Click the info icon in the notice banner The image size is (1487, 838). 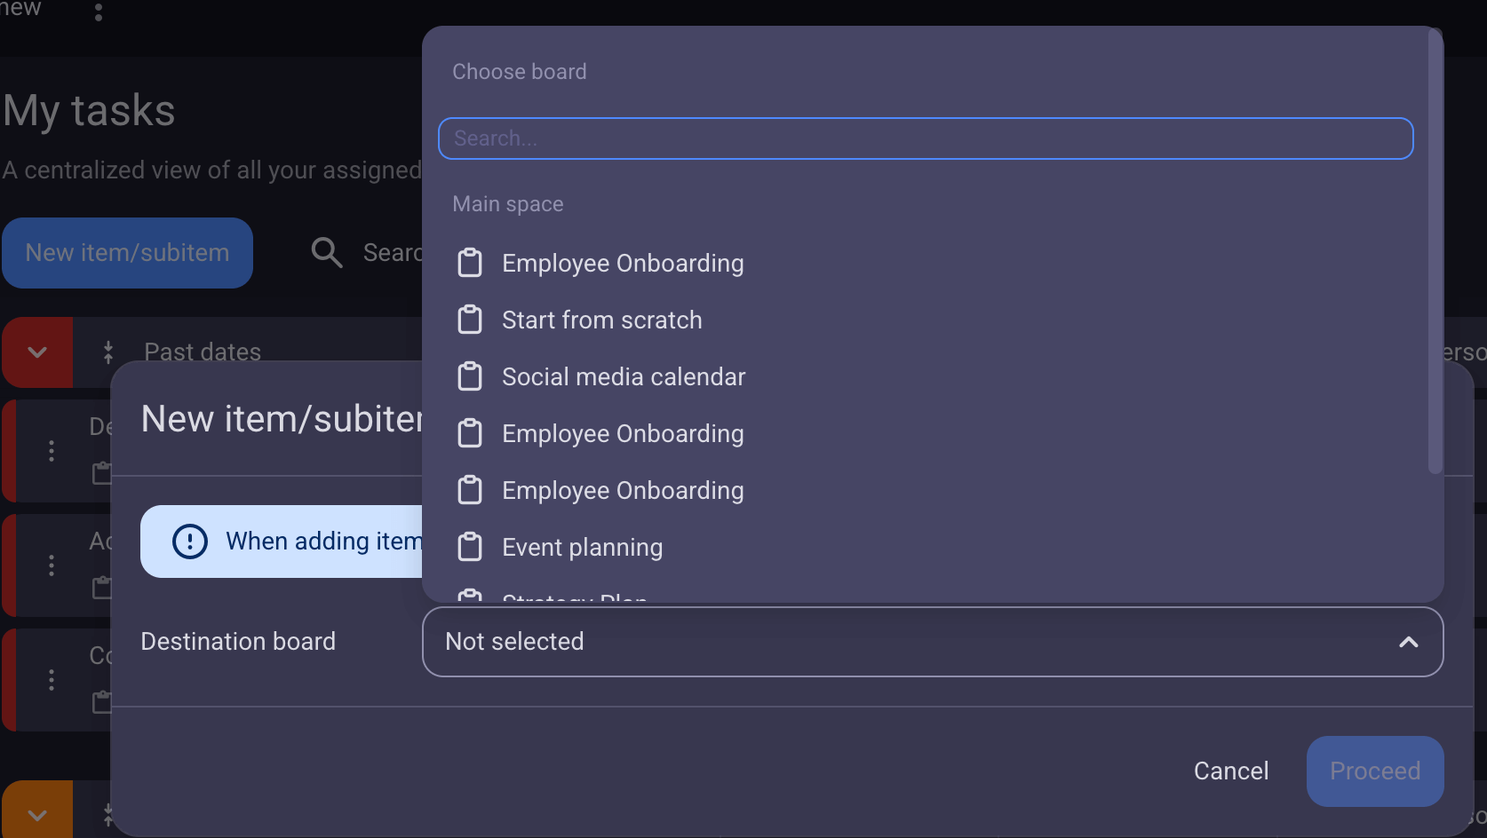coord(190,542)
